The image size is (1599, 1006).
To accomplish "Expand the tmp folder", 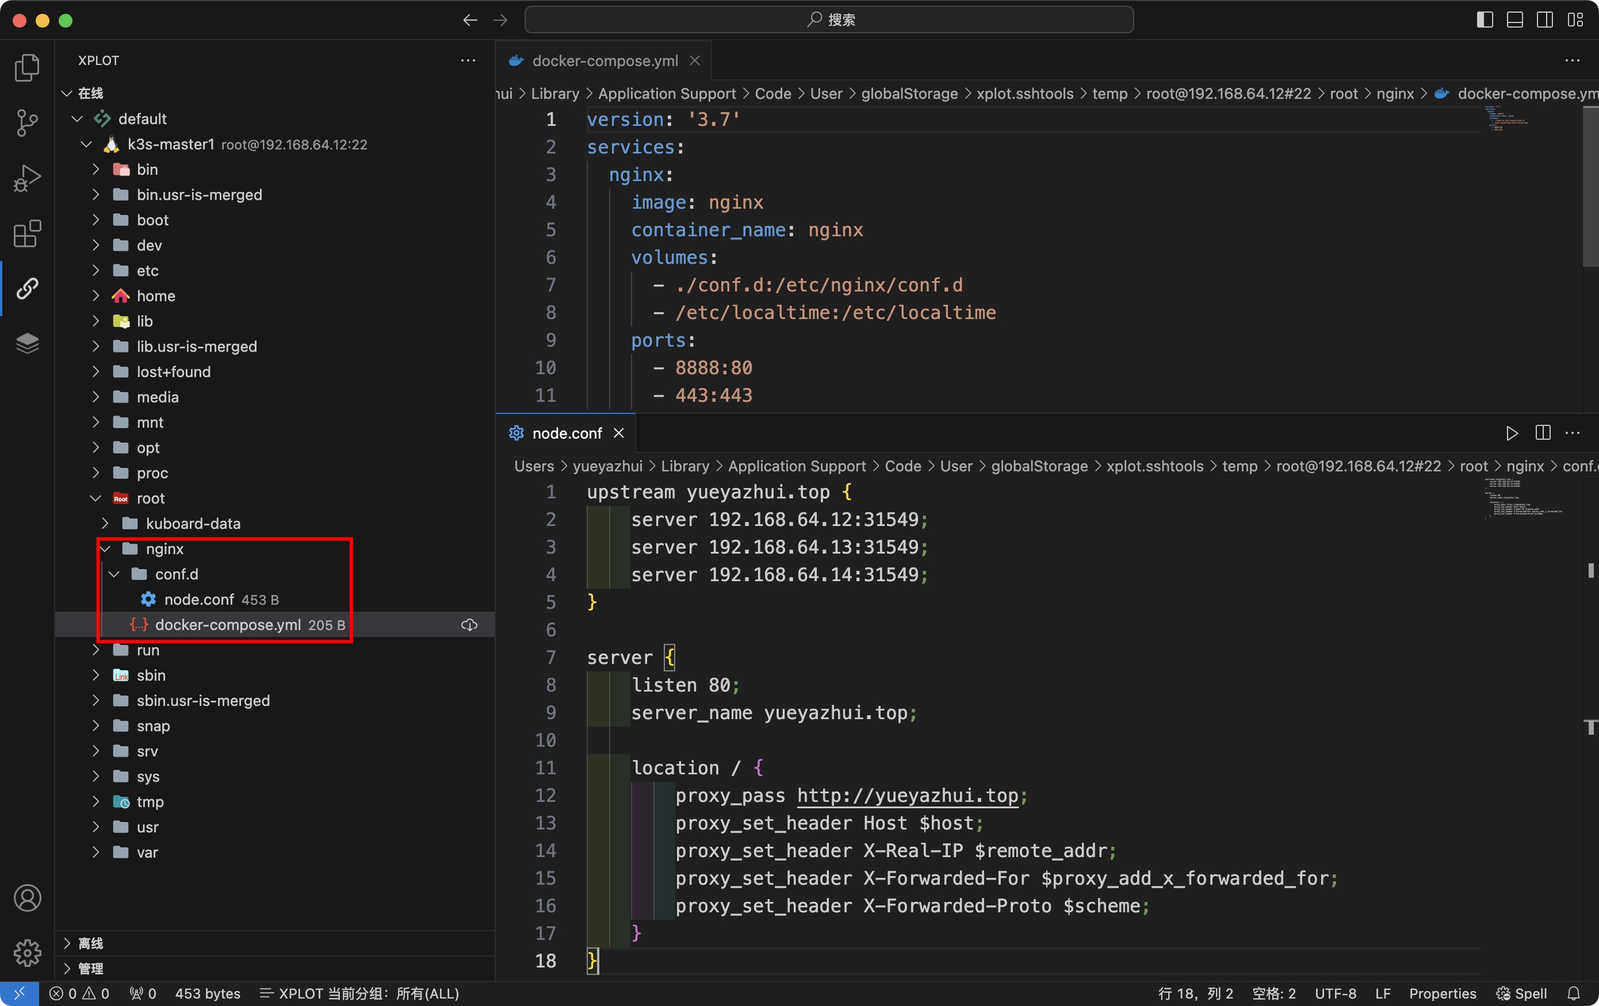I will point(95,801).
